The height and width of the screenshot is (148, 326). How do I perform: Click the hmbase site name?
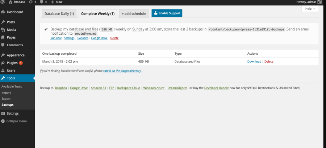pyautogui.click(x=20, y=2)
